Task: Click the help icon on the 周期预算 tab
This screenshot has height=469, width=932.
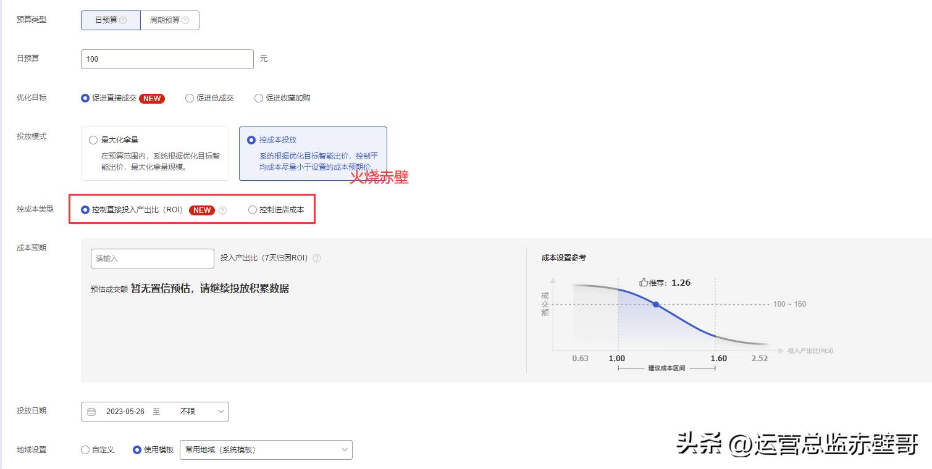Action: coord(185,20)
